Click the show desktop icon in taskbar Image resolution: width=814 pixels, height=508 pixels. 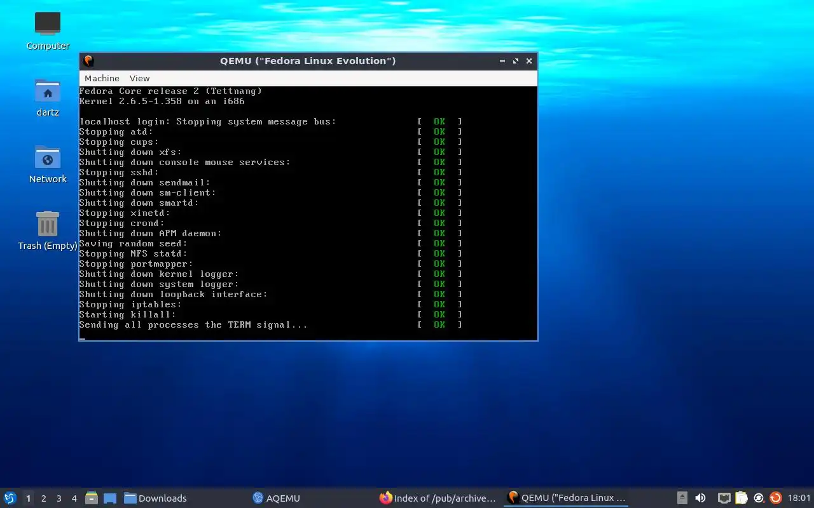[x=110, y=498]
